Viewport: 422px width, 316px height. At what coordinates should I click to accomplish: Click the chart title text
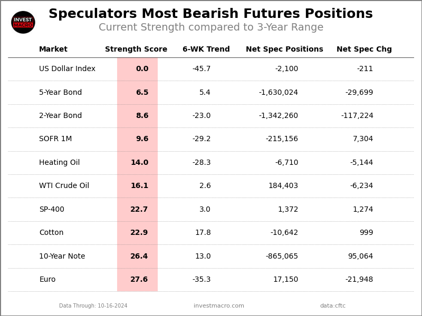pos(210,14)
